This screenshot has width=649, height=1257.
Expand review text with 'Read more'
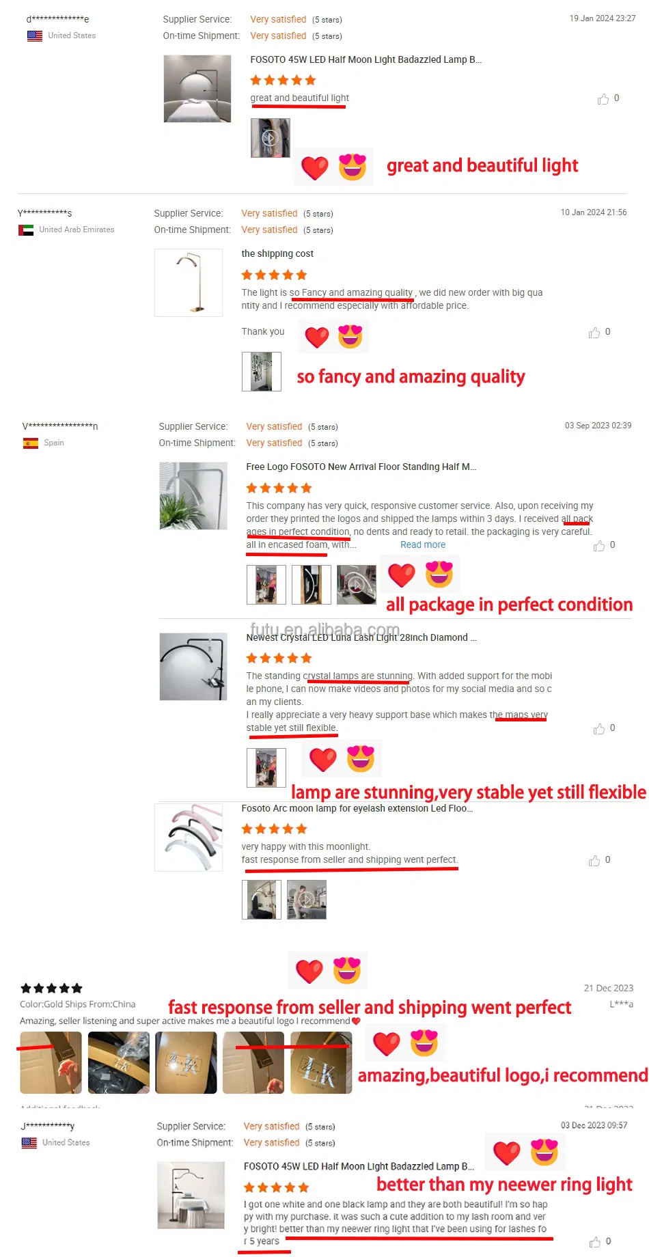point(422,544)
